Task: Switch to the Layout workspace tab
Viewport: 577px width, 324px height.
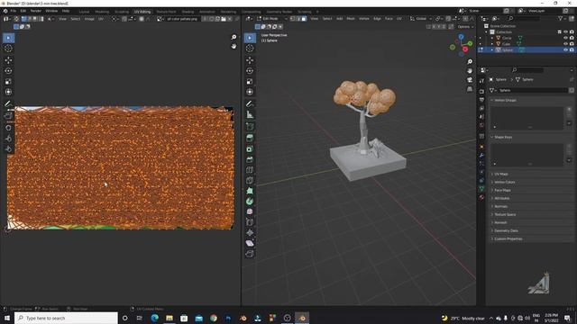Action: (84, 12)
